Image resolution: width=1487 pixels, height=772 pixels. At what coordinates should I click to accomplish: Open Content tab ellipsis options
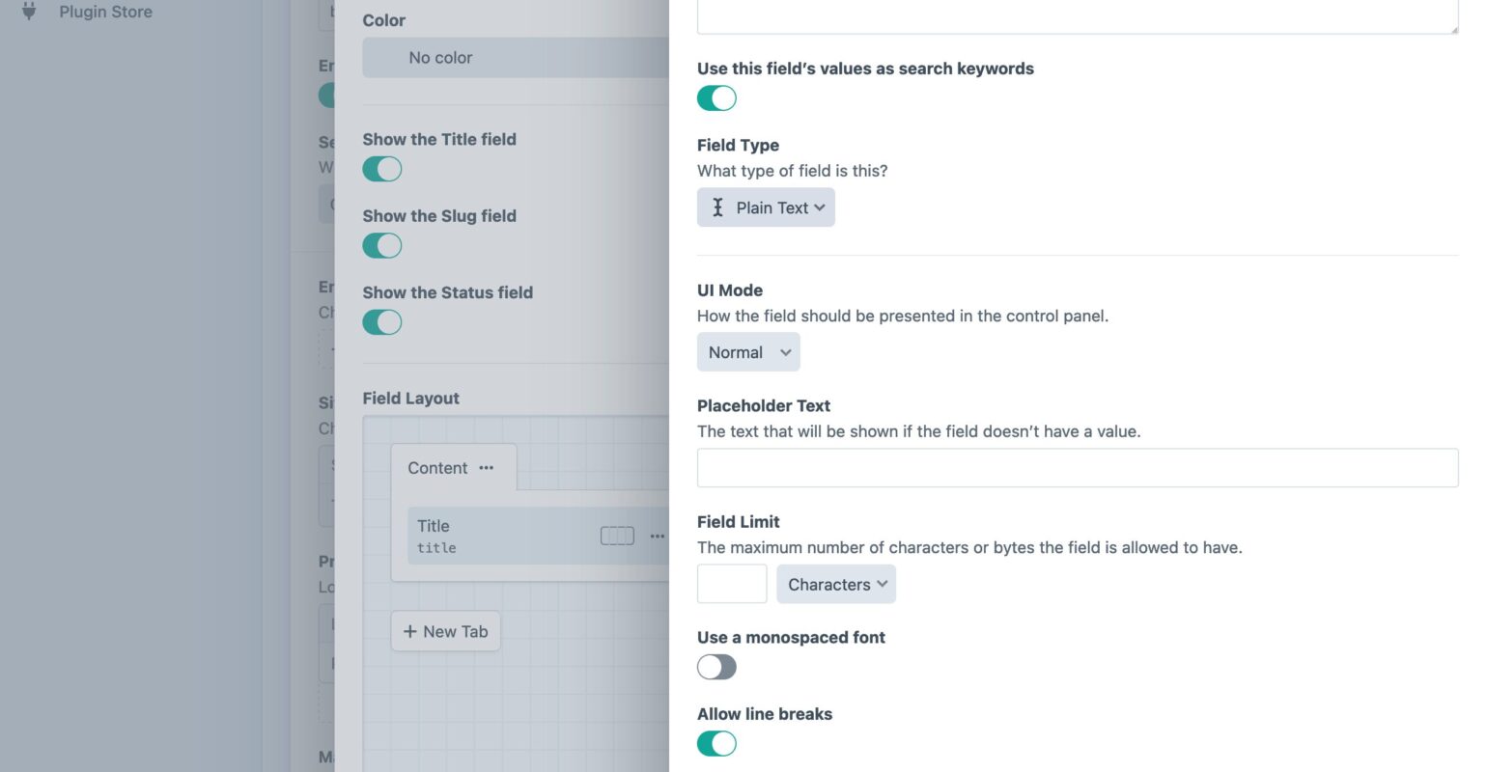487,468
